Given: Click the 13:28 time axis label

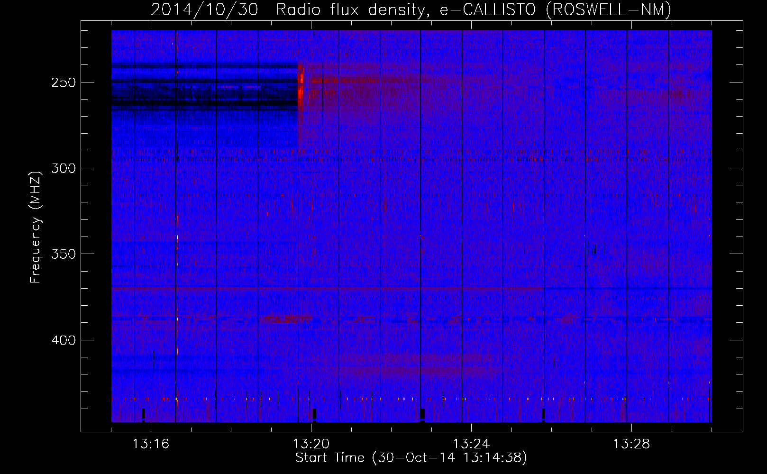Looking at the screenshot, I should click(x=631, y=444).
